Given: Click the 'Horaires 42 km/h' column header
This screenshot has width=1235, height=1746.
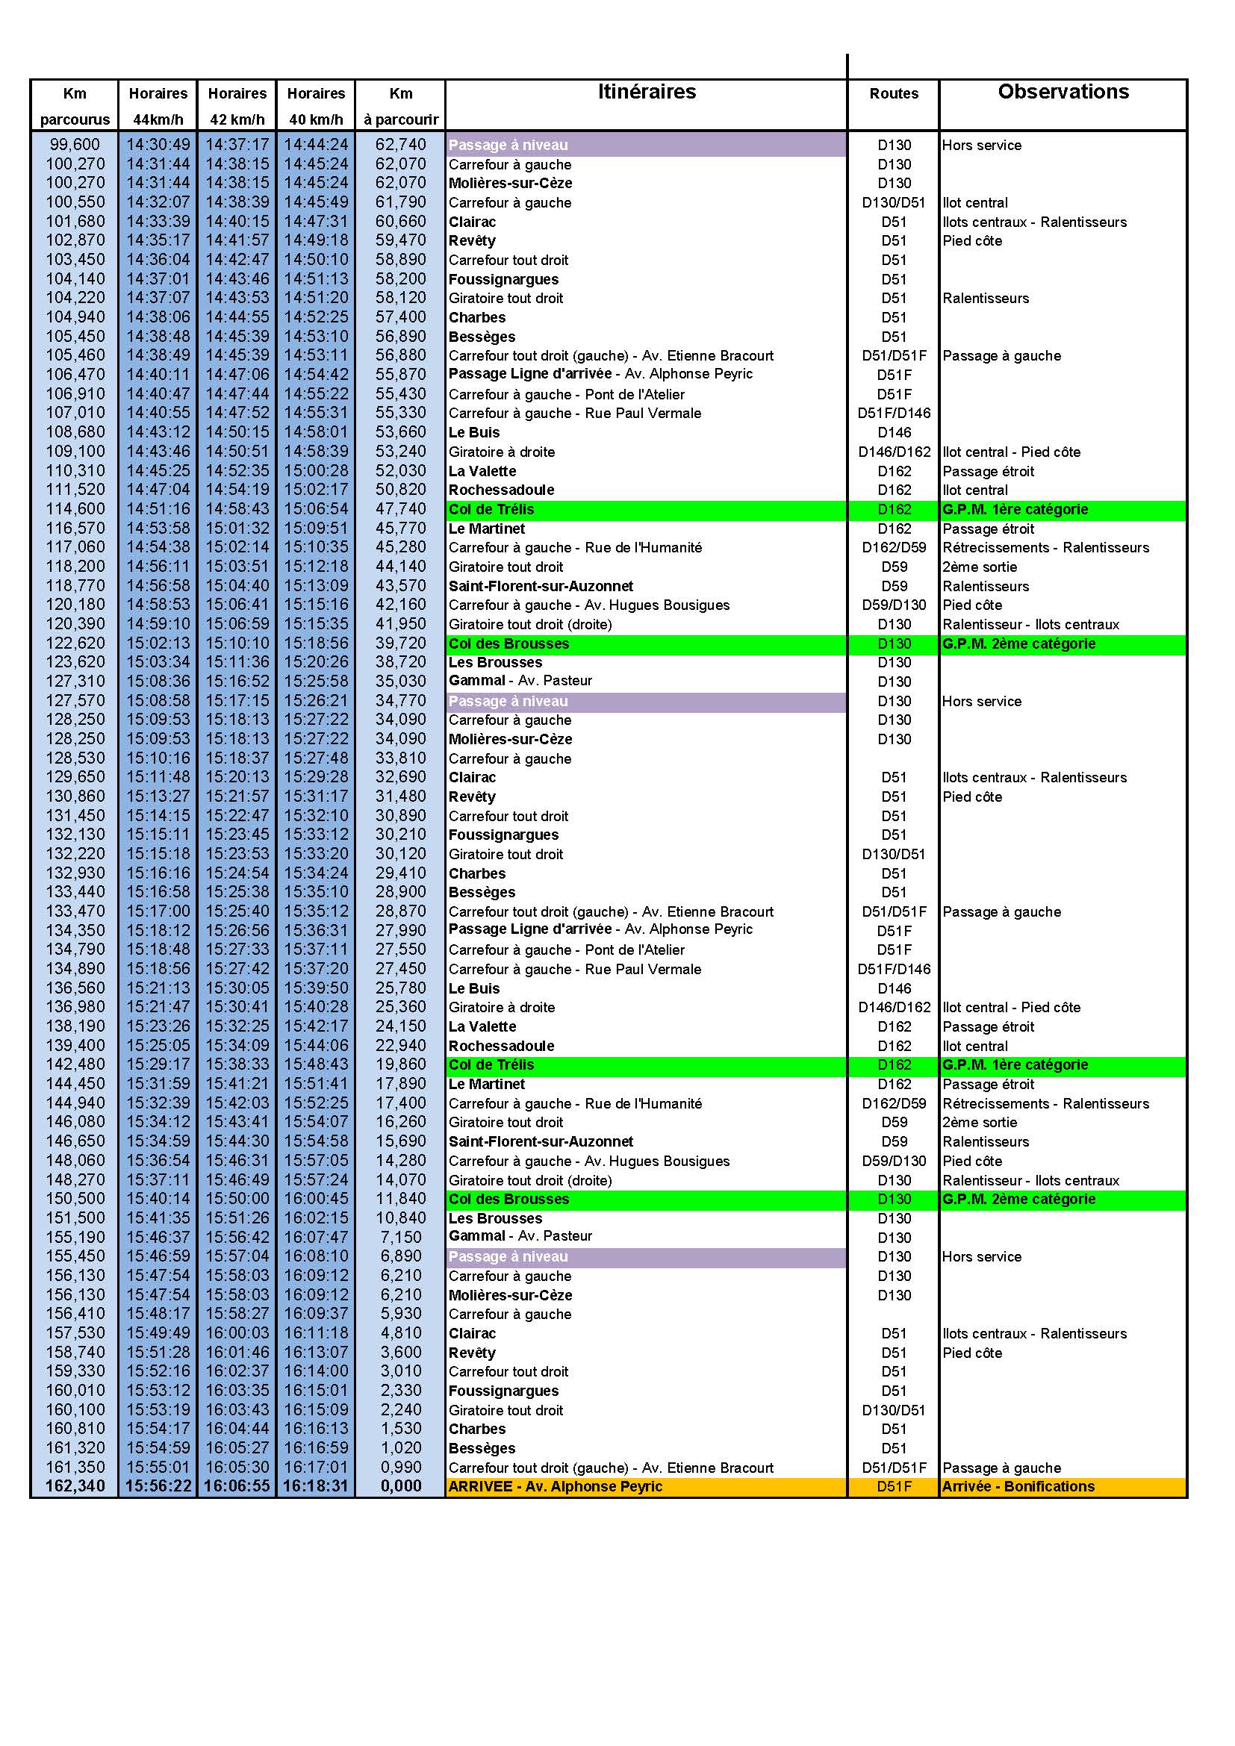Looking at the screenshot, I should tap(237, 105).
